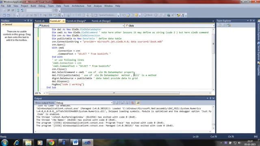
Task: Click the Output window vertical scrollbar thumb
Action: click(x=213, y=125)
